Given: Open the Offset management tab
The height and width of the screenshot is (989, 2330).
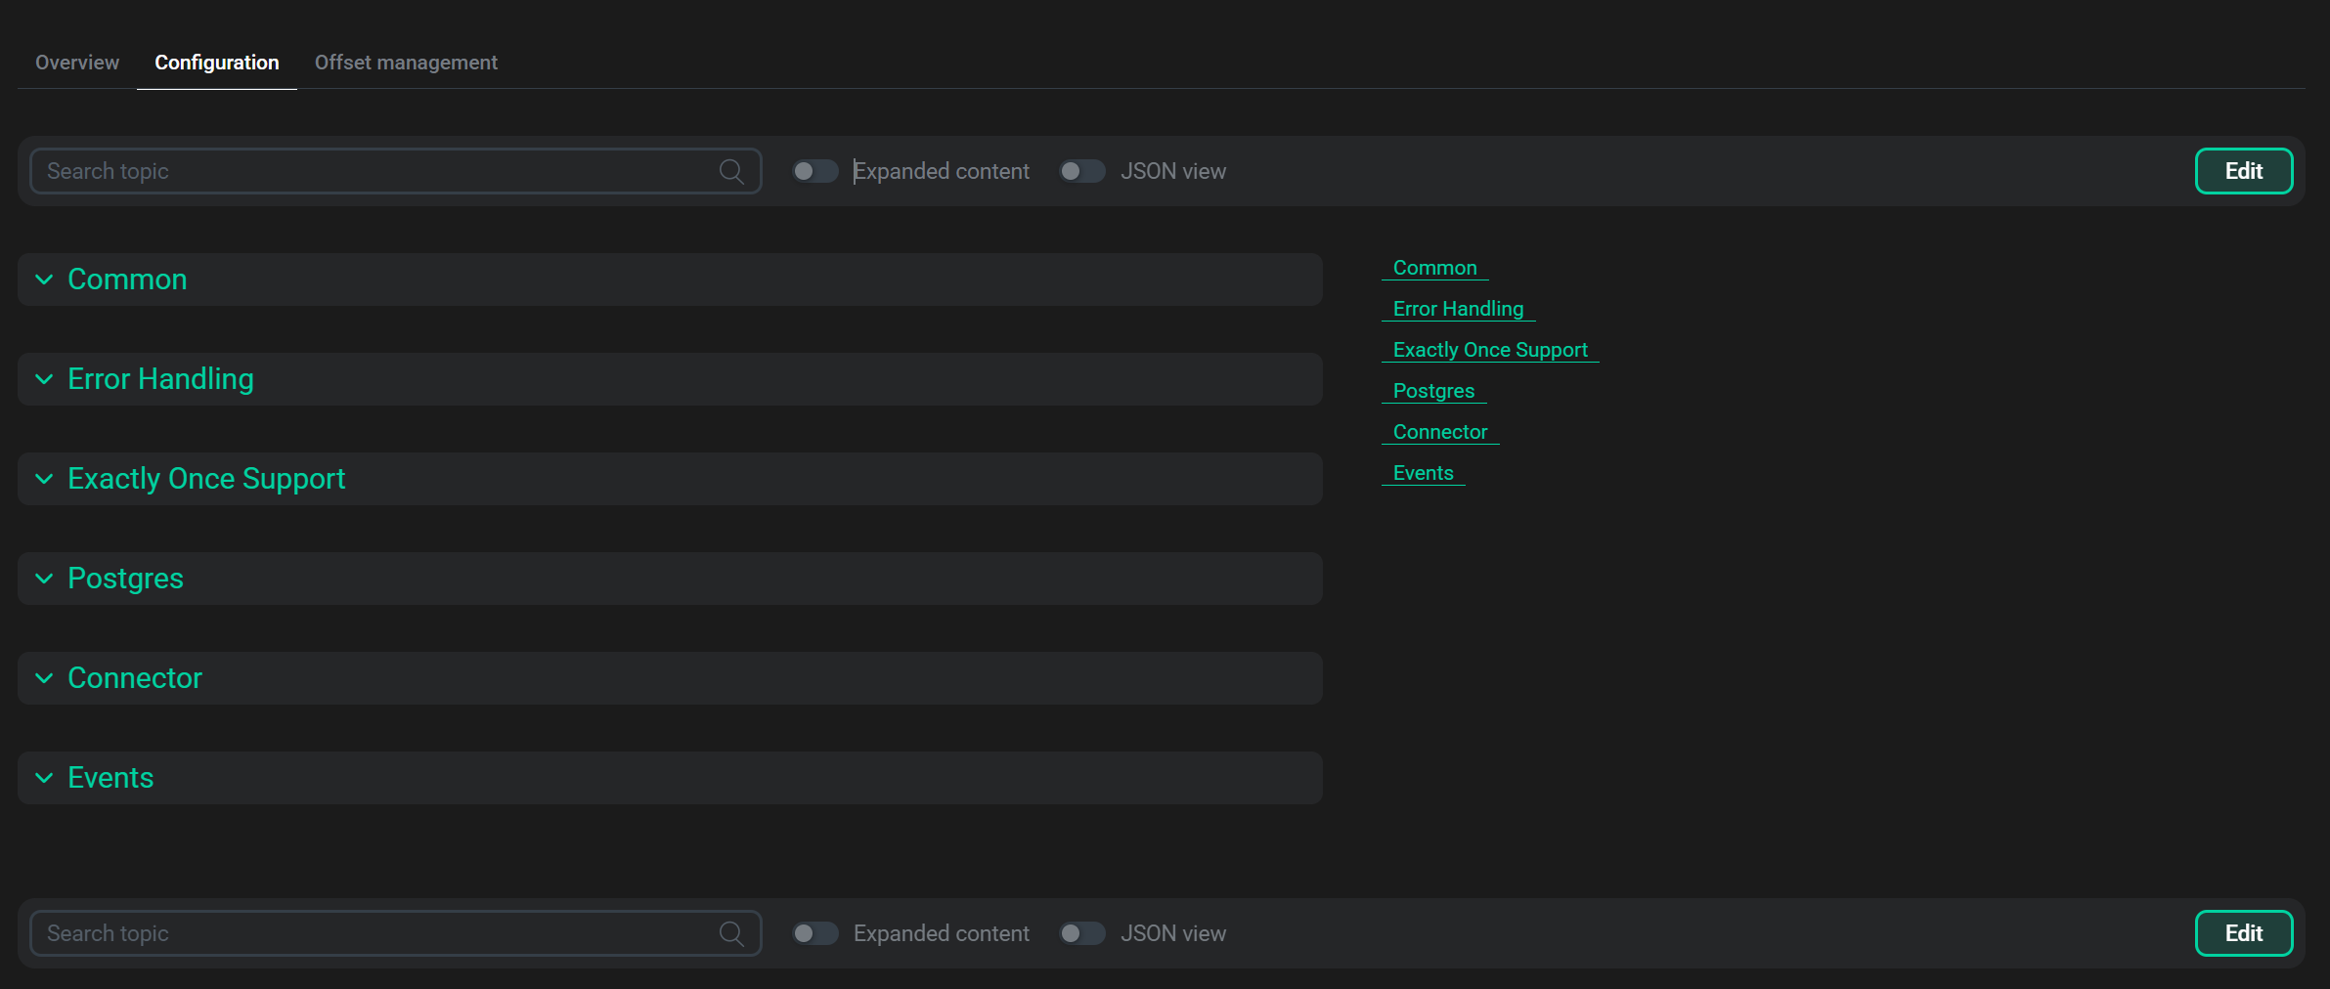Looking at the screenshot, I should coord(406,63).
